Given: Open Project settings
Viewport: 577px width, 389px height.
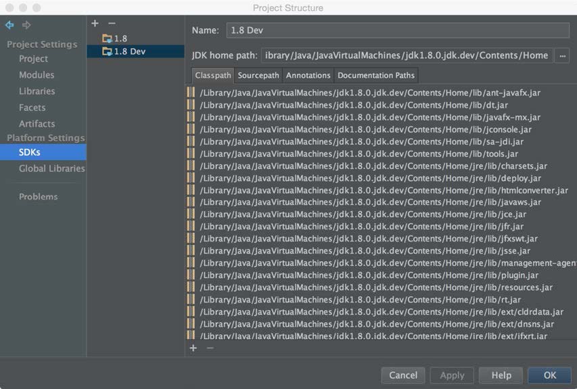Looking at the screenshot, I should [x=34, y=59].
